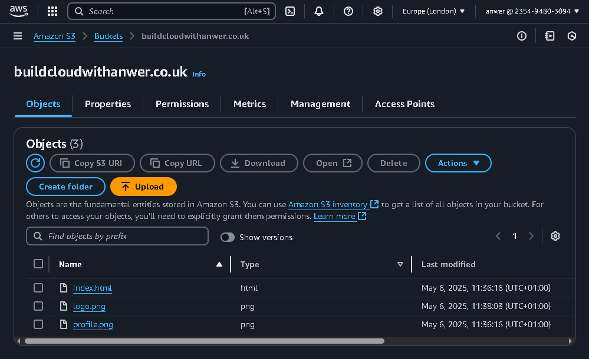Go to Amazon S3 breadcrumb link
This screenshot has width=589, height=359.
[54, 36]
